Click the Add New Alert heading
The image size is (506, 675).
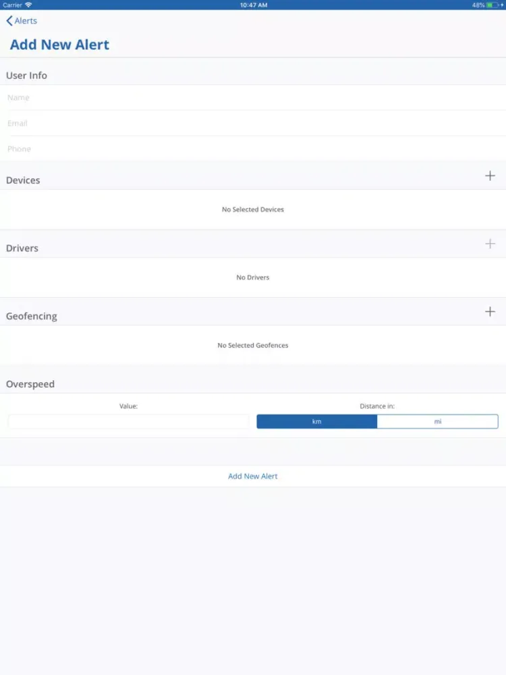[x=59, y=45]
